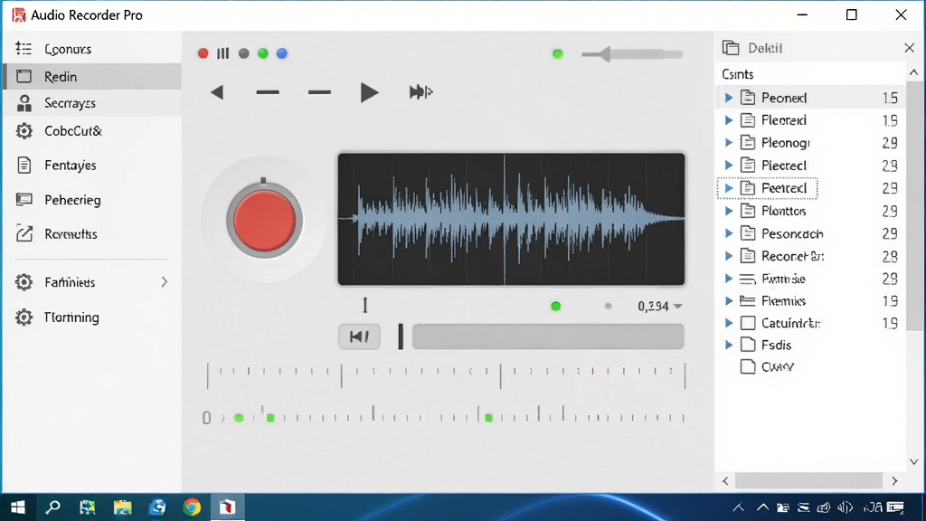Select the Plectecl file row
926x521 pixels.
click(810, 166)
